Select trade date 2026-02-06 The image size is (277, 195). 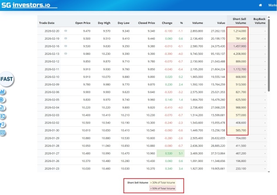pyautogui.click(x=52, y=92)
